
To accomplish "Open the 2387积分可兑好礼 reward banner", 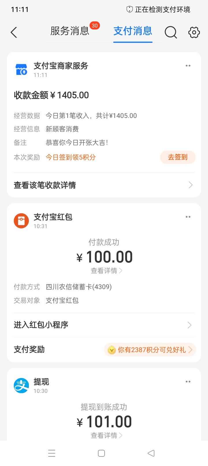I will pyautogui.click(x=150, y=350).
